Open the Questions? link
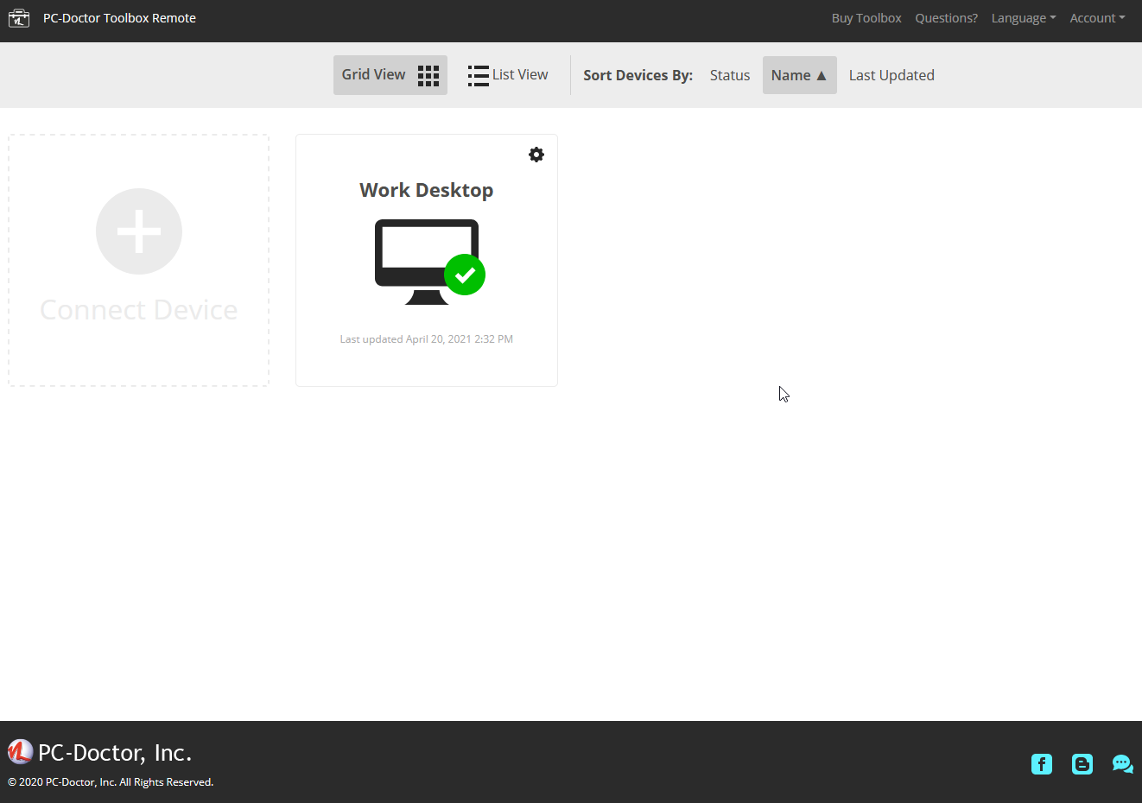 click(946, 18)
